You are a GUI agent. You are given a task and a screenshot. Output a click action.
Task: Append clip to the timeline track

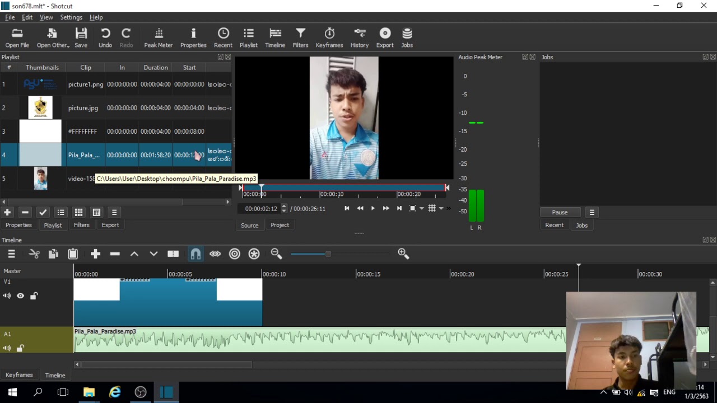[95, 254]
